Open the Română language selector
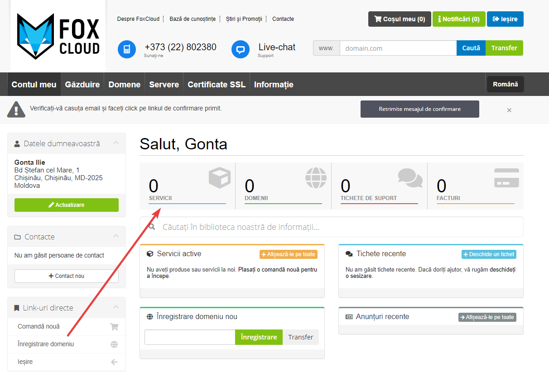 click(x=505, y=84)
